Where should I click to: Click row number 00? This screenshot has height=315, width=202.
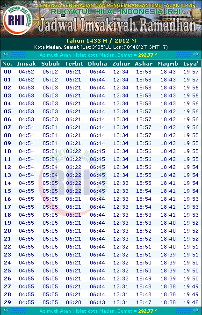7,72
